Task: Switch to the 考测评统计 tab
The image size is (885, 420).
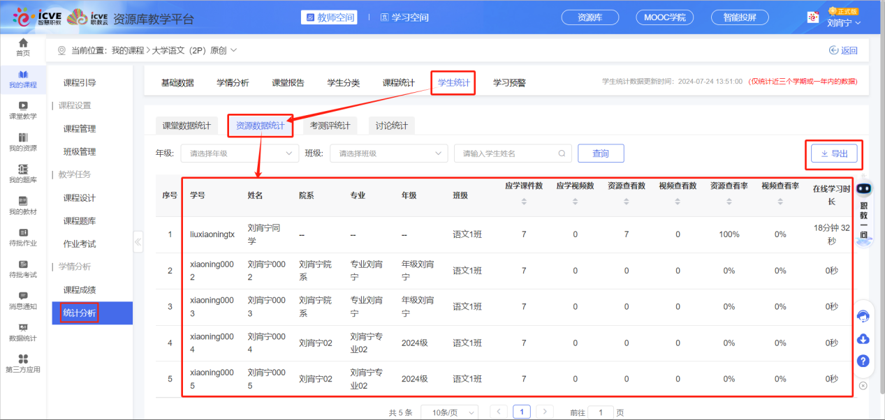Action: [330, 126]
